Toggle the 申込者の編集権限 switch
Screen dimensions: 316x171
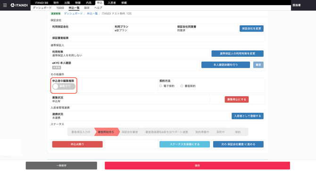(x=64, y=86)
